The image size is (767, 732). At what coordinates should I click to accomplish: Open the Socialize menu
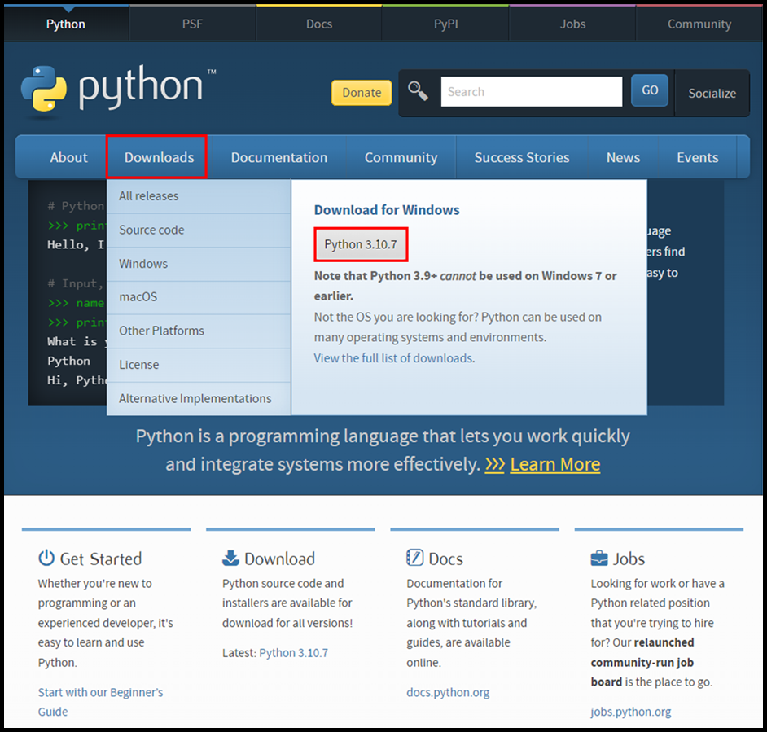point(712,93)
